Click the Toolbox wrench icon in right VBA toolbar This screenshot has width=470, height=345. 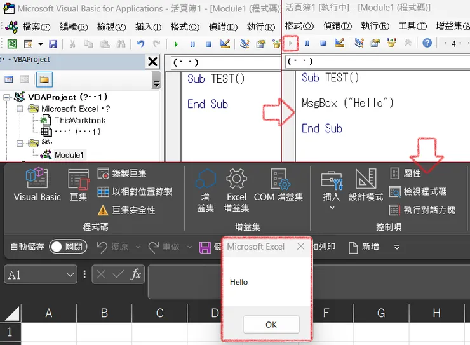(408, 43)
